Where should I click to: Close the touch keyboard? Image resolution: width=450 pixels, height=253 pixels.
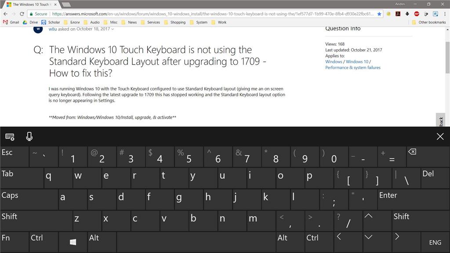440,137
